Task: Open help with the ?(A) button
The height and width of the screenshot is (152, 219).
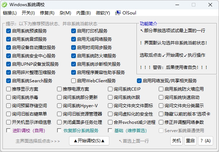Action: tap(205, 141)
